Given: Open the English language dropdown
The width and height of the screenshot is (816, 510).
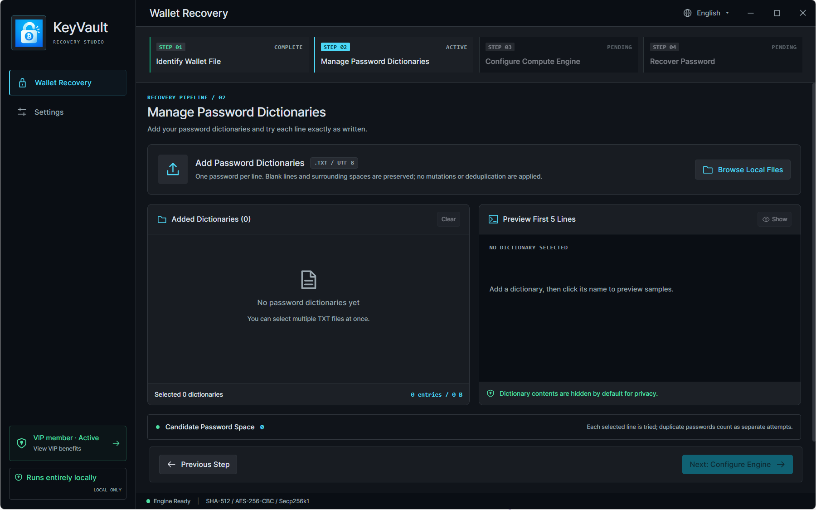Looking at the screenshot, I should pos(707,13).
